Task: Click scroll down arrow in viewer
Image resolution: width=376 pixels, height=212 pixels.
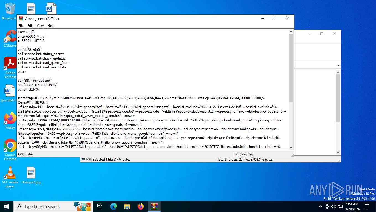Action: click(x=291, y=147)
